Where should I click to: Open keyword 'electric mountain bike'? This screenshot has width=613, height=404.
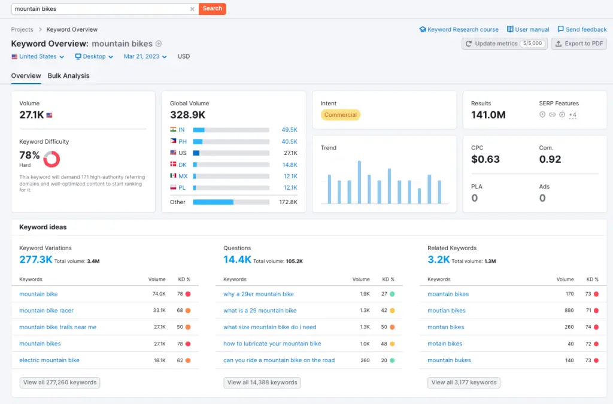click(x=49, y=360)
